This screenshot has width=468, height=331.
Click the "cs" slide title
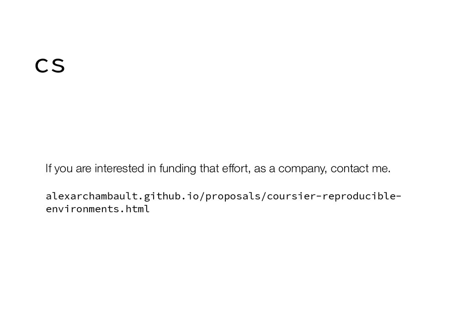pyautogui.click(x=50, y=65)
